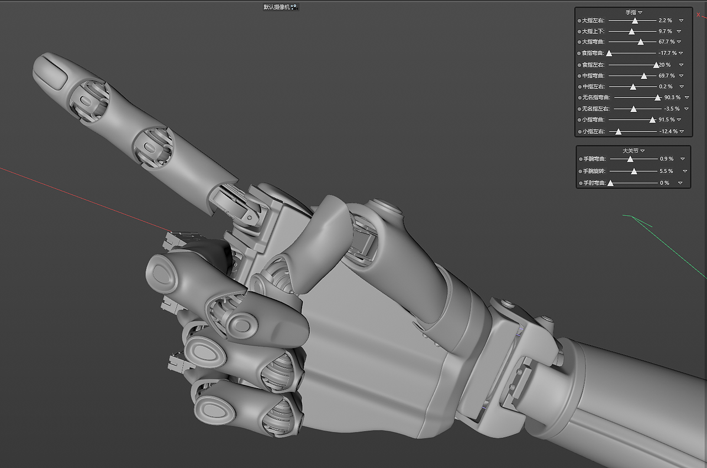Click the 0.2 % value for 中指左右
The width and height of the screenshot is (707, 468).
pos(666,87)
